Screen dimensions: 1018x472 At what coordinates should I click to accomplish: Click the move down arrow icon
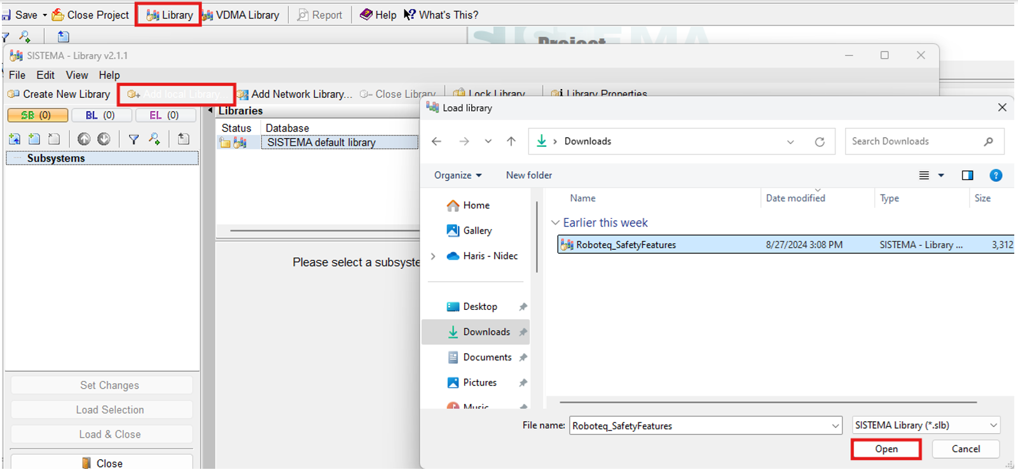click(x=104, y=139)
